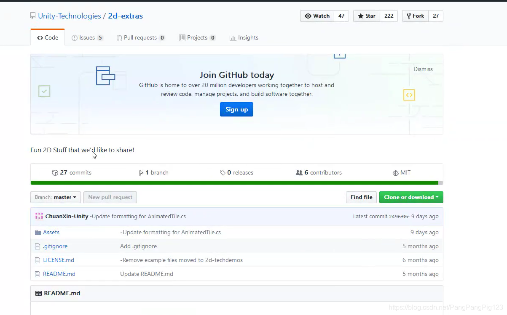The height and width of the screenshot is (315, 507).
Task: Click the New pull request button
Action: pos(110,197)
